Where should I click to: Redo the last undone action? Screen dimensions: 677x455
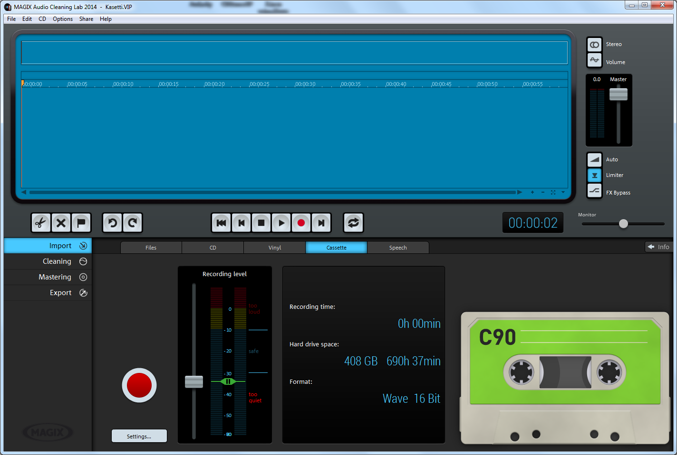pos(133,223)
